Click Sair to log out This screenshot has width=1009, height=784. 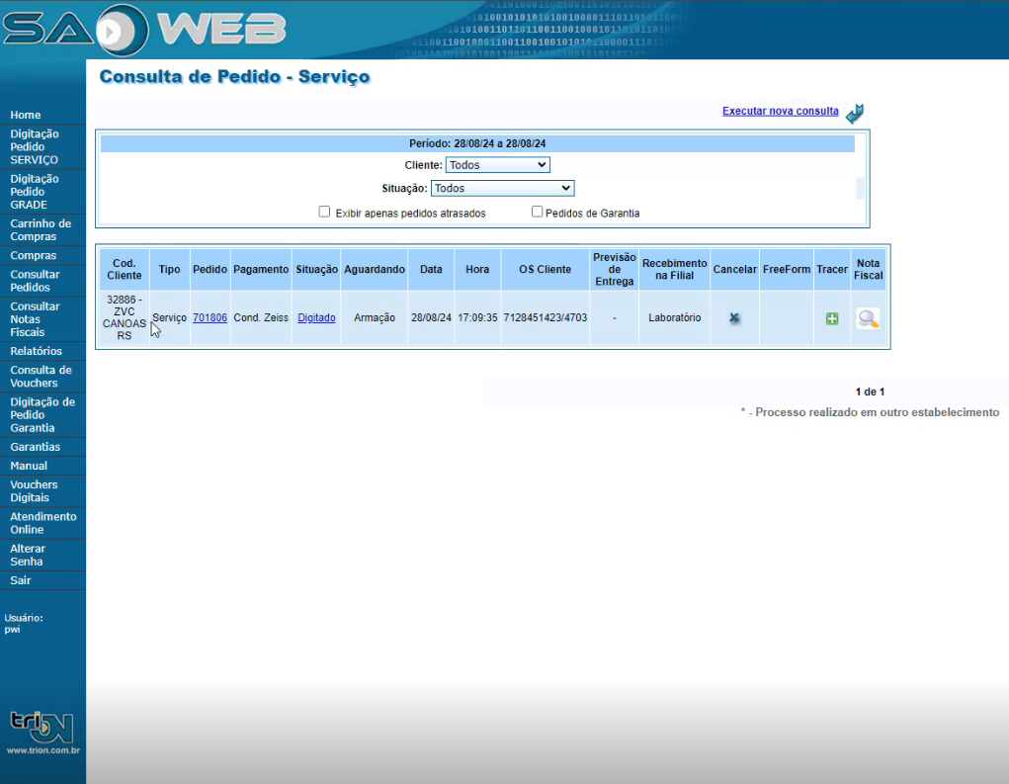pos(21,580)
